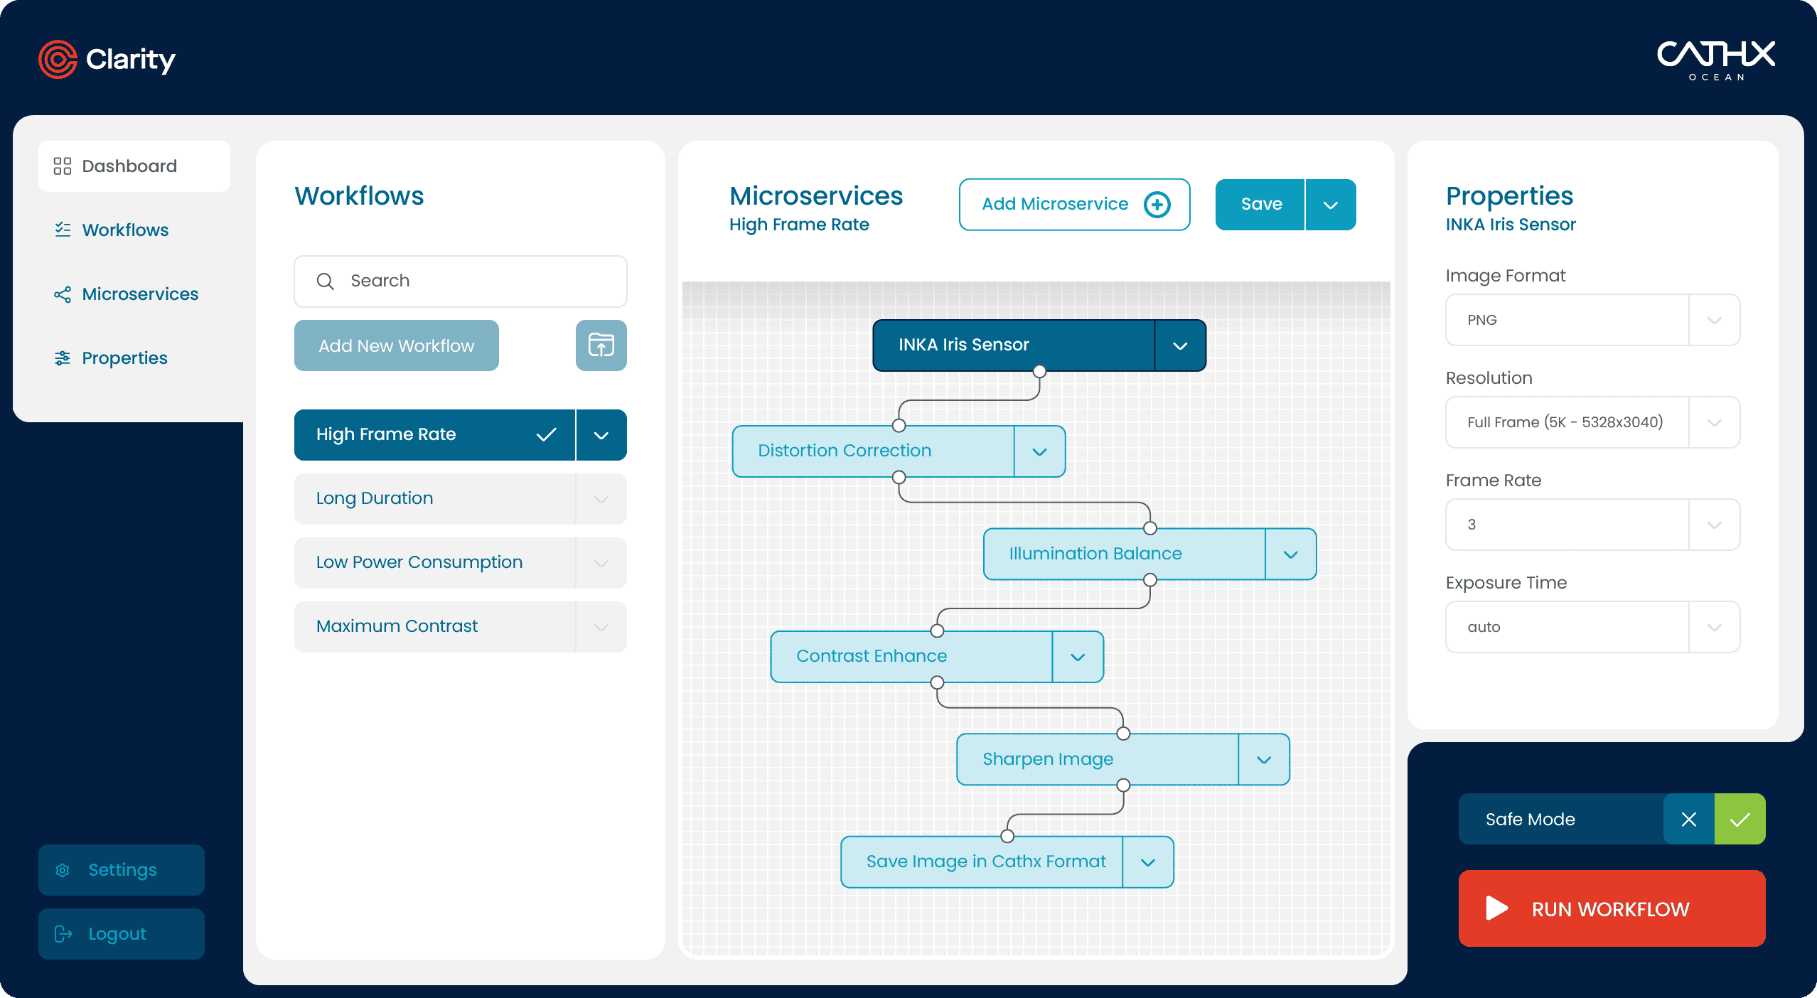Enable Safe Mode with checkmark button
The width and height of the screenshot is (1817, 998).
coord(1737,817)
